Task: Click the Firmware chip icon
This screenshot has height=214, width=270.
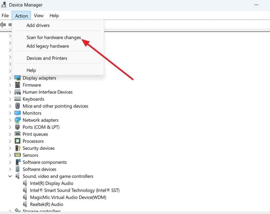Action: [17, 85]
